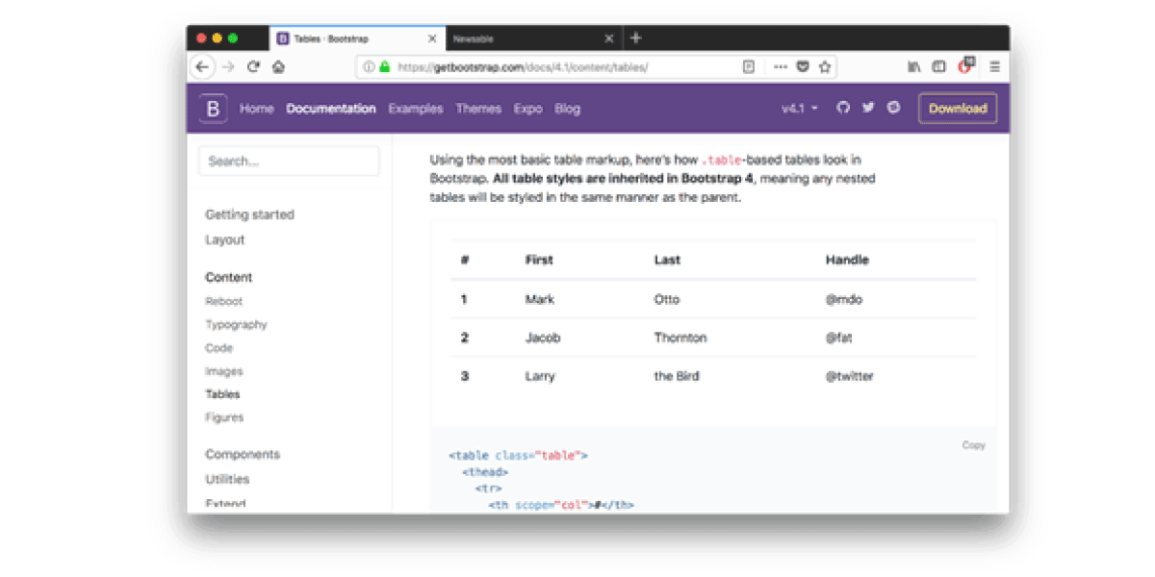This screenshot has height=577, width=1155.
Task: Open the Reboot docs link
Action: (x=224, y=301)
